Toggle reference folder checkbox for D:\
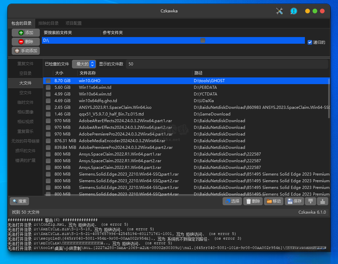The image size is (338, 264). pyautogui.click(x=203, y=40)
